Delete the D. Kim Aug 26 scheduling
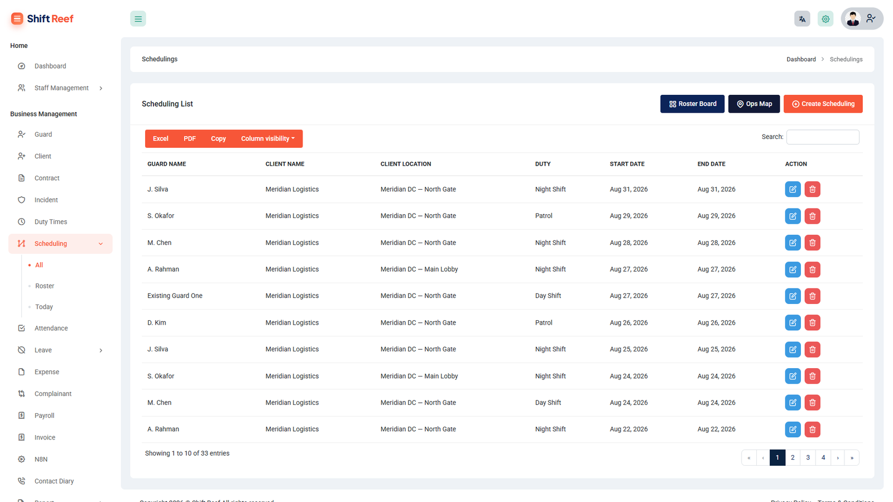 click(813, 322)
